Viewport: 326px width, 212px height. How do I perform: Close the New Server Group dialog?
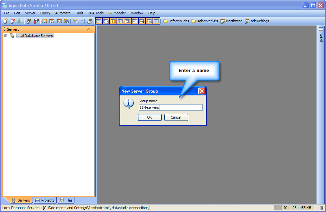click(x=202, y=91)
